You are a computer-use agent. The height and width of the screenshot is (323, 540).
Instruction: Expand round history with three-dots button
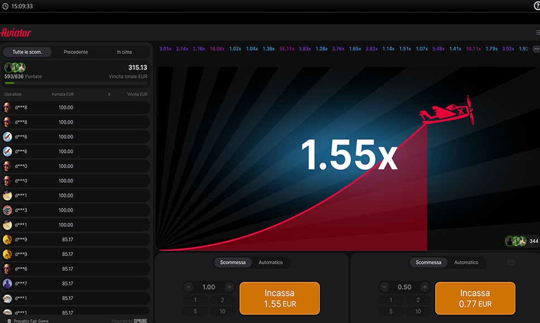click(x=536, y=49)
